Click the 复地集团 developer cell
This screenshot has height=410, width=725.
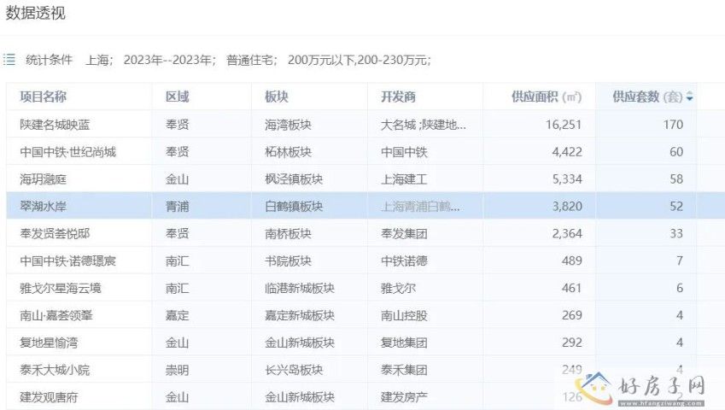pos(404,343)
